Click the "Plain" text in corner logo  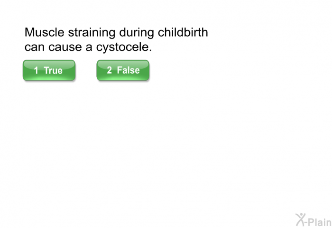[320, 222]
